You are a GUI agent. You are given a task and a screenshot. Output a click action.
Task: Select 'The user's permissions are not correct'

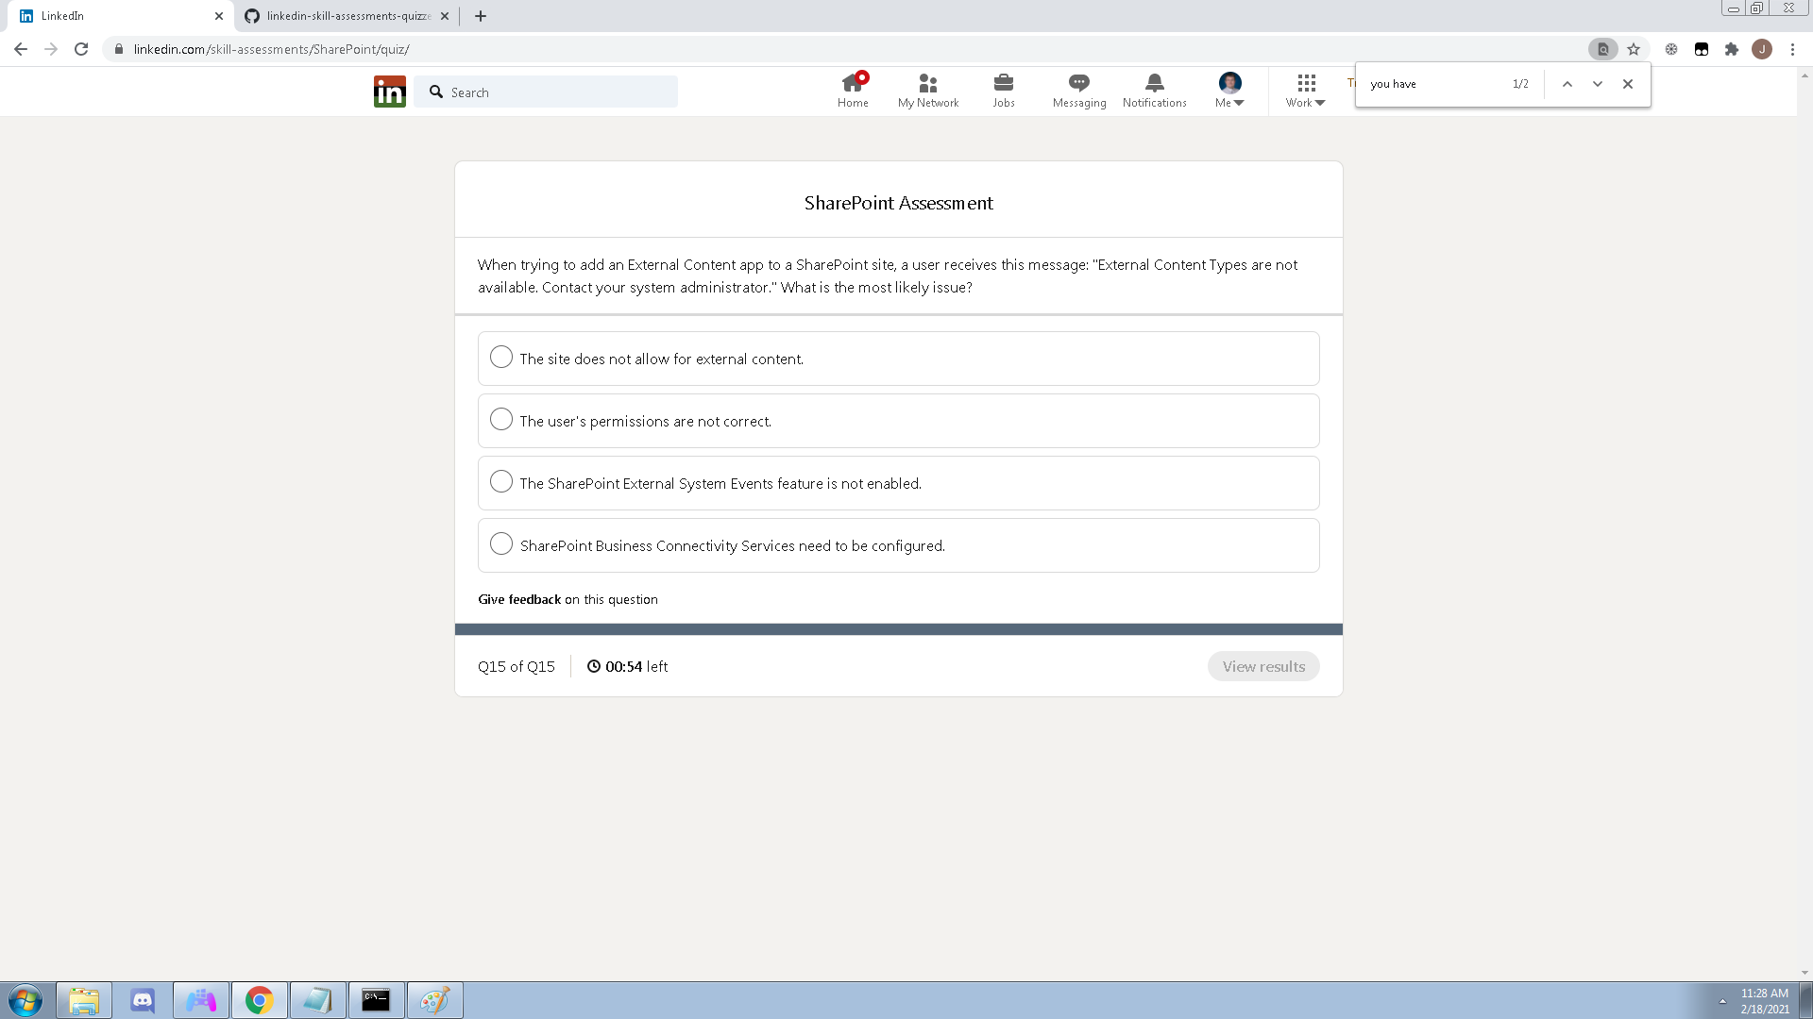coord(501,419)
